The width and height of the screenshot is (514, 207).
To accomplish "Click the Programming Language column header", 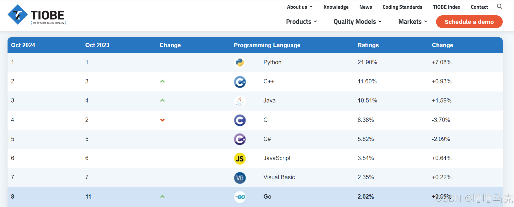I will point(267,45).
